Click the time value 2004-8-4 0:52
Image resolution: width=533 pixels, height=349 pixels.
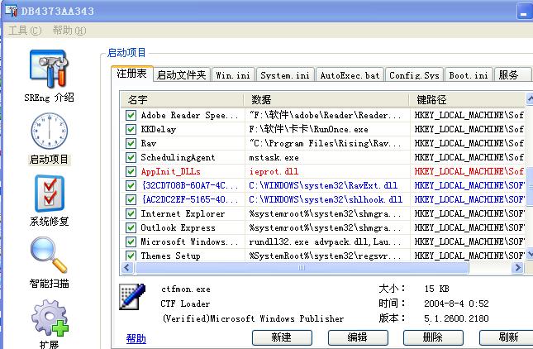456,304
